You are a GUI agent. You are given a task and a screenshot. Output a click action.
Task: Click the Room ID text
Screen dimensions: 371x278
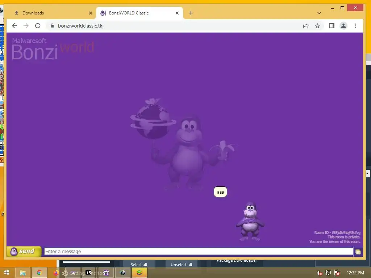337,233
